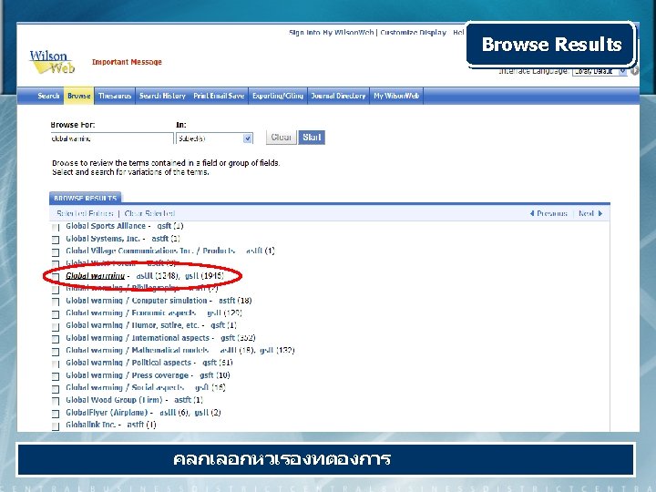656x492 pixels.
Task: Open Global warming / International aspects entry
Action: [x=138, y=338]
